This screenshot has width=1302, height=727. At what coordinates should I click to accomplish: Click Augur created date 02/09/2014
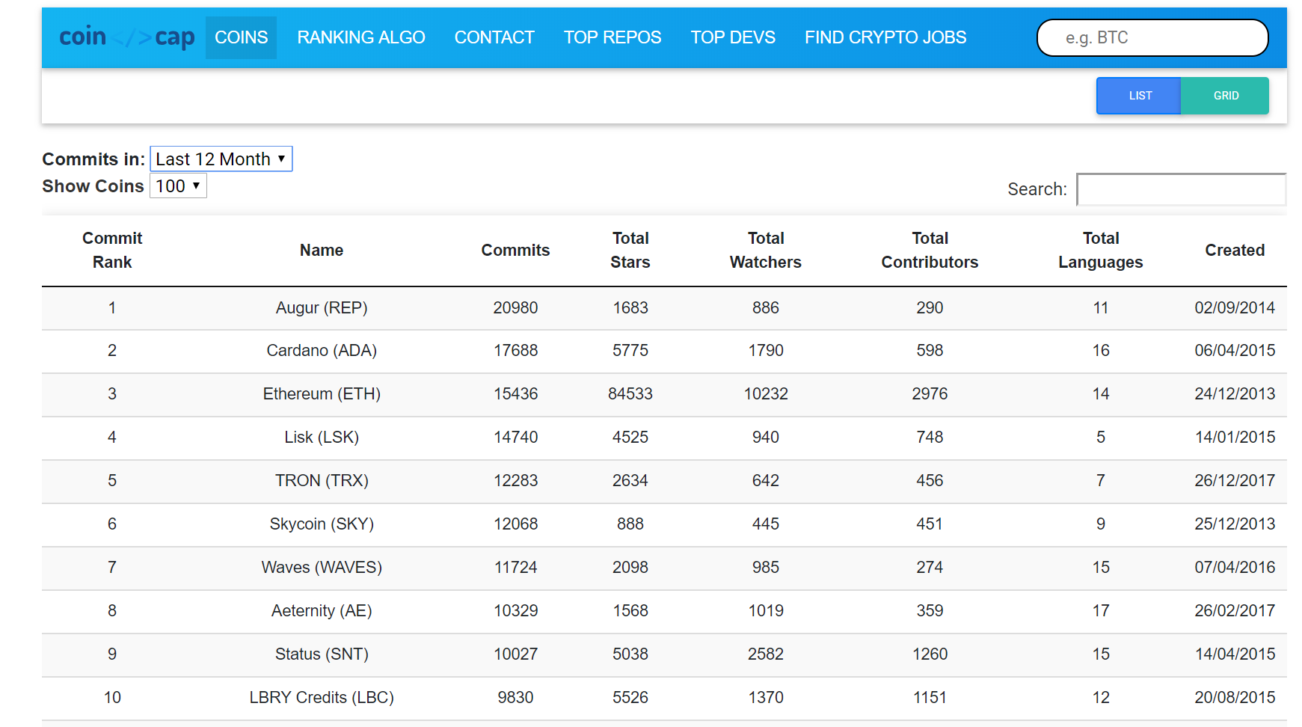tap(1235, 308)
